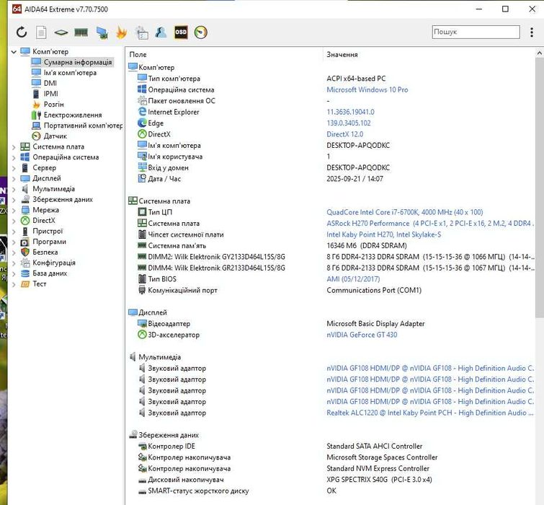The height and width of the screenshot is (505, 544).
Task: Click the OSD panel toolbar icon
Action: tap(181, 32)
